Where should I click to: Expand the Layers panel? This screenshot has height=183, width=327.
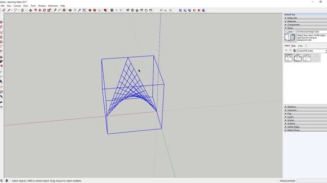pyautogui.click(x=306, y=117)
